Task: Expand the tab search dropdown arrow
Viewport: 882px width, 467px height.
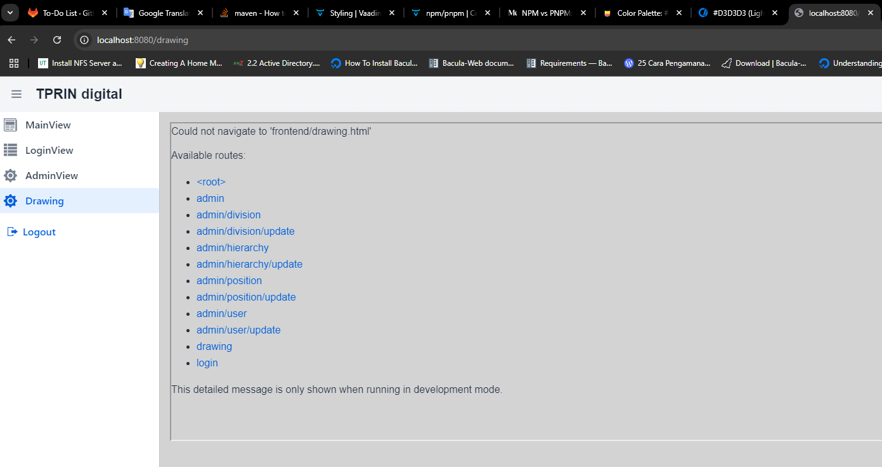Action: pyautogui.click(x=10, y=13)
